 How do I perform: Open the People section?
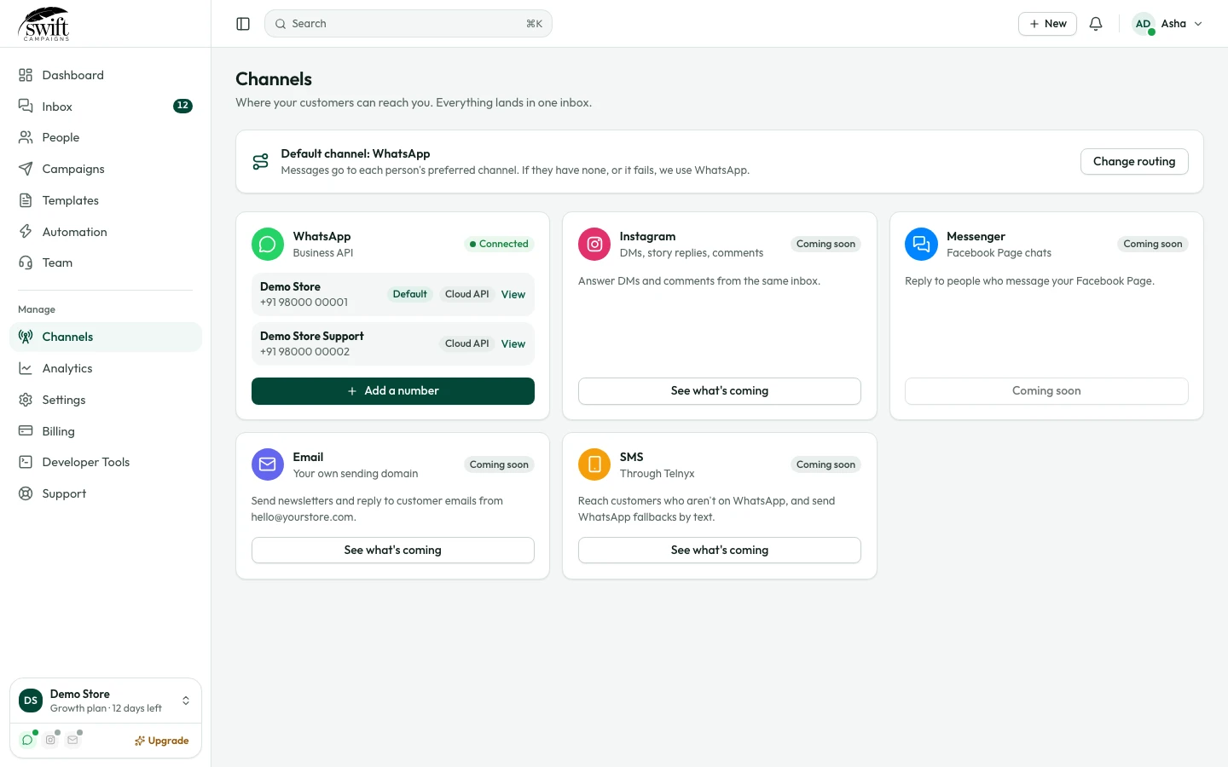click(x=106, y=137)
